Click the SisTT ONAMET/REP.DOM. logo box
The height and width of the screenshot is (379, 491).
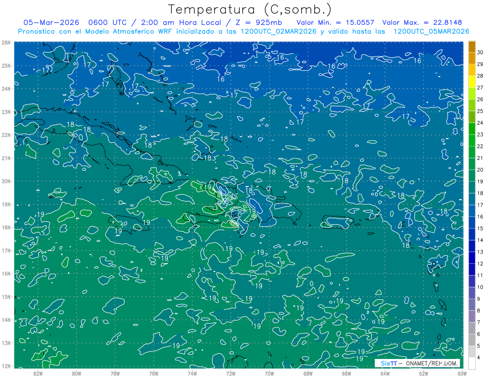417,363
